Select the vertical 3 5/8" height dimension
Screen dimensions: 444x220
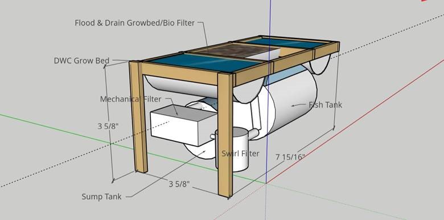point(108,126)
